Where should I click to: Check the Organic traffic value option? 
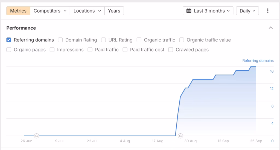(x=182, y=40)
